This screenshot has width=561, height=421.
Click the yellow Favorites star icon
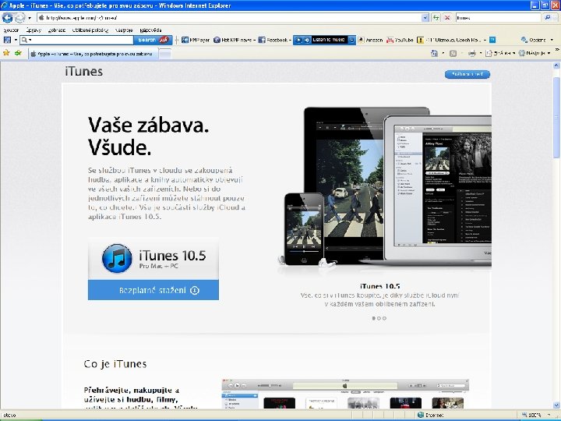(x=6, y=53)
